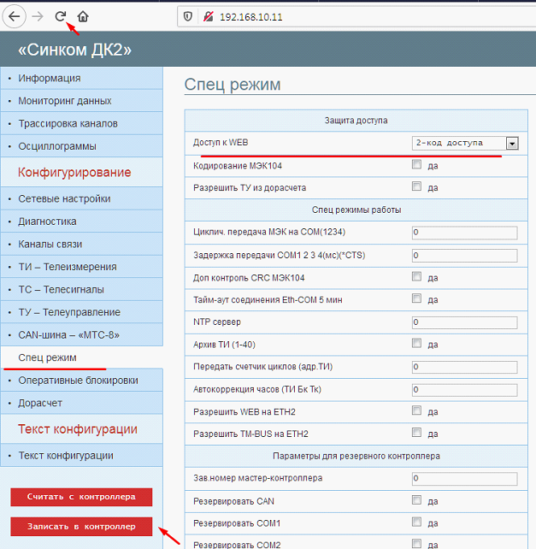Check Резервировать CAN option

point(416,500)
